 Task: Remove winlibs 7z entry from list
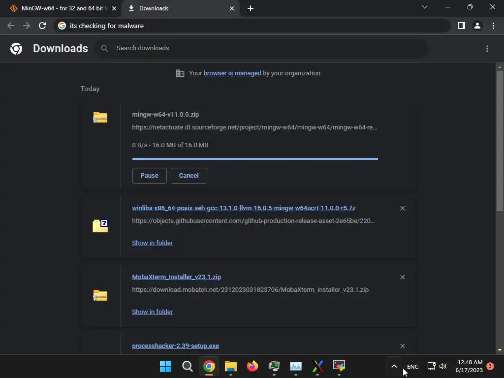click(x=403, y=208)
